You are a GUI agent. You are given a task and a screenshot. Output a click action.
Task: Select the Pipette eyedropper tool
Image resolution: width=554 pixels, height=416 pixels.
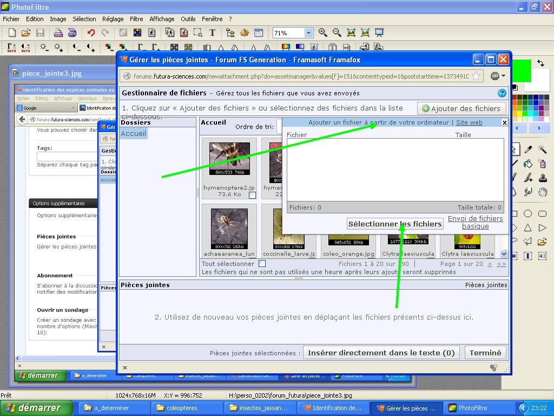coord(528,149)
